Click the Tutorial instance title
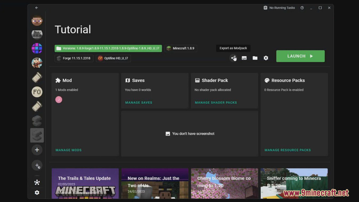The image size is (359, 202). coord(73,30)
